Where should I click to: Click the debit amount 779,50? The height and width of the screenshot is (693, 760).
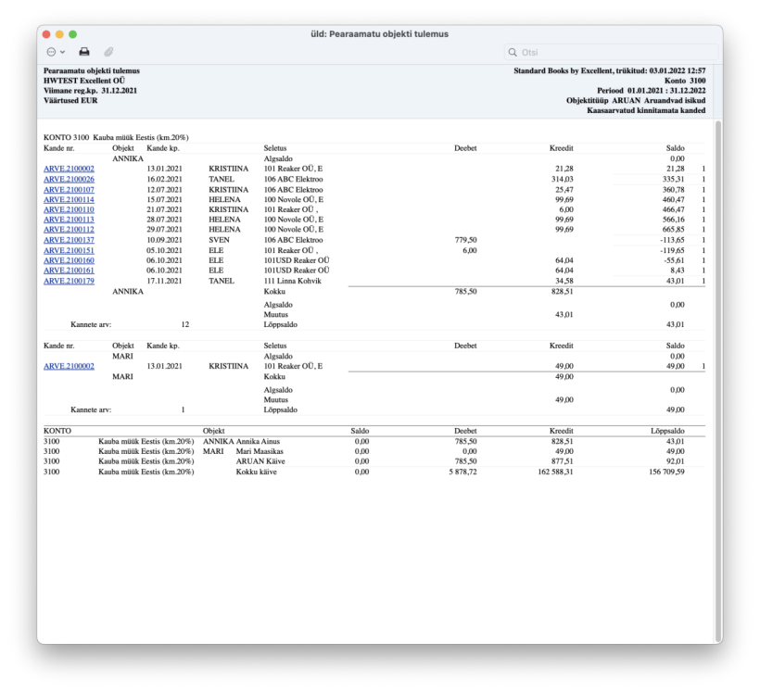tap(466, 240)
